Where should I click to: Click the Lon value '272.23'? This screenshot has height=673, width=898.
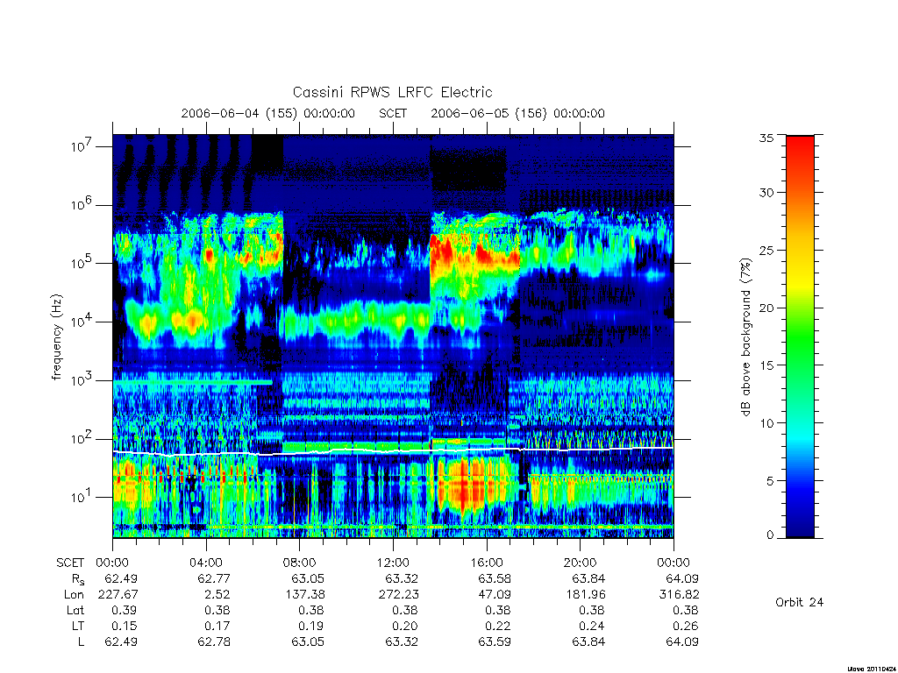(397, 595)
